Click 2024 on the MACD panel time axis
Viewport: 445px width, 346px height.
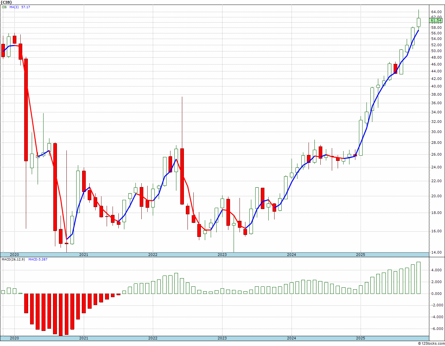292,338
